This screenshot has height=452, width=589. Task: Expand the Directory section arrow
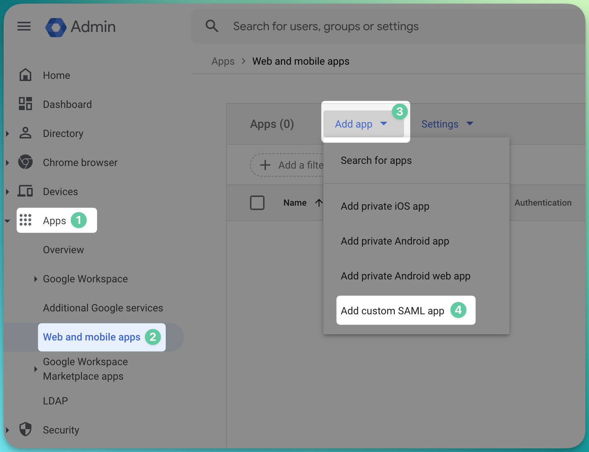[x=7, y=133]
